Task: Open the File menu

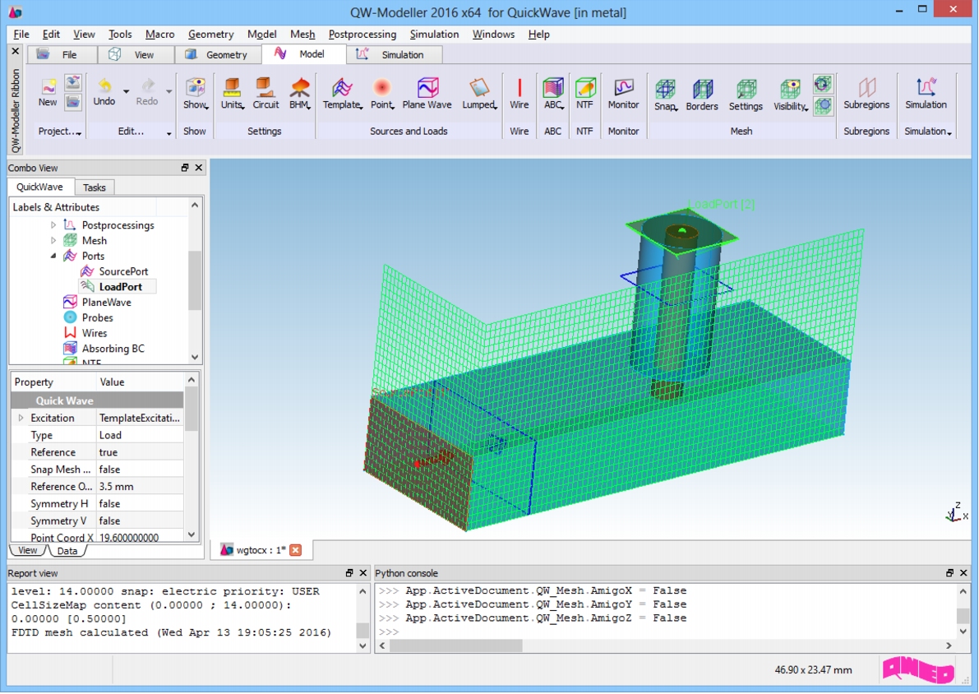Action: tap(21, 35)
